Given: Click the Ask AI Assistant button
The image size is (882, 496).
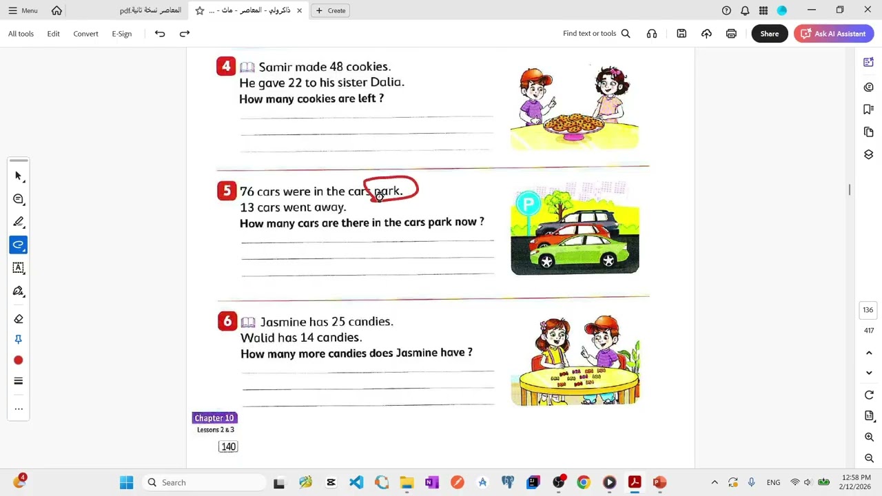Looking at the screenshot, I should [834, 34].
